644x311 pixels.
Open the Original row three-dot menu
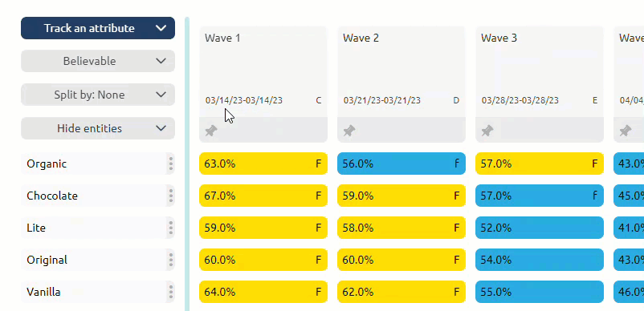pyautogui.click(x=171, y=260)
